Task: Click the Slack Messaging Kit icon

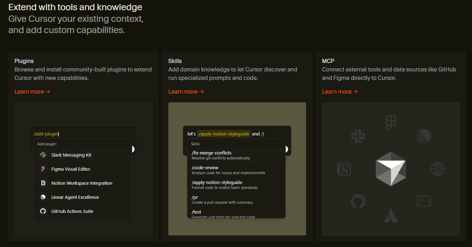Action: (x=43, y=155)
